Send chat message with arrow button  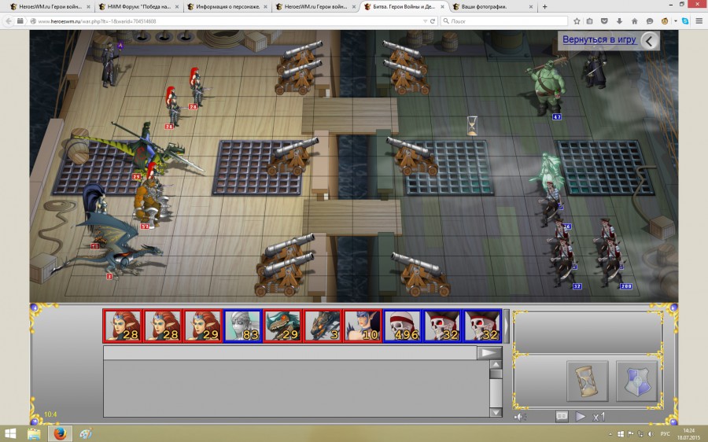[x=489, y=352]
